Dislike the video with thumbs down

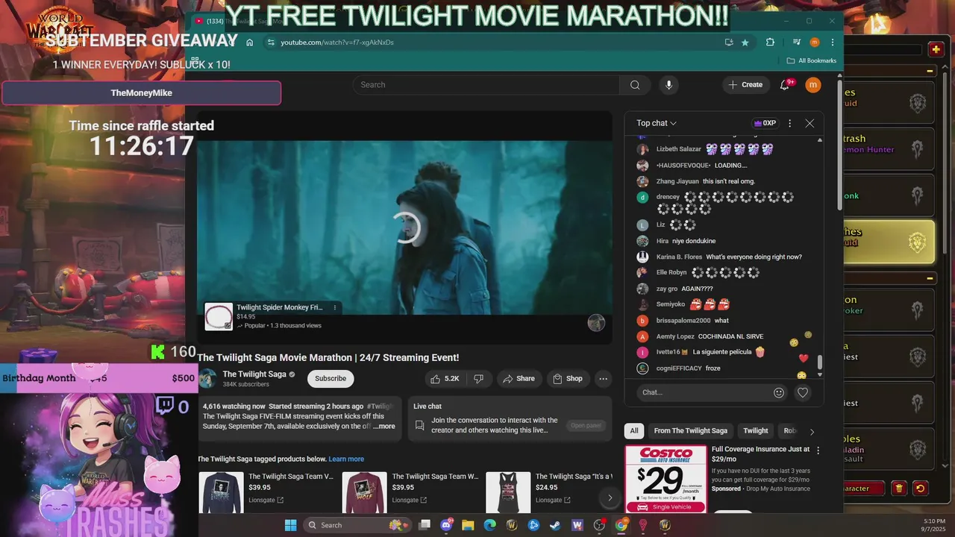479,379
